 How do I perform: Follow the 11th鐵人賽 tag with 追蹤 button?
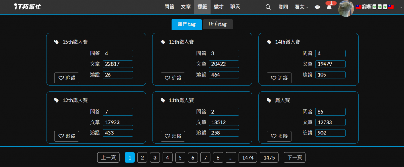173,136
